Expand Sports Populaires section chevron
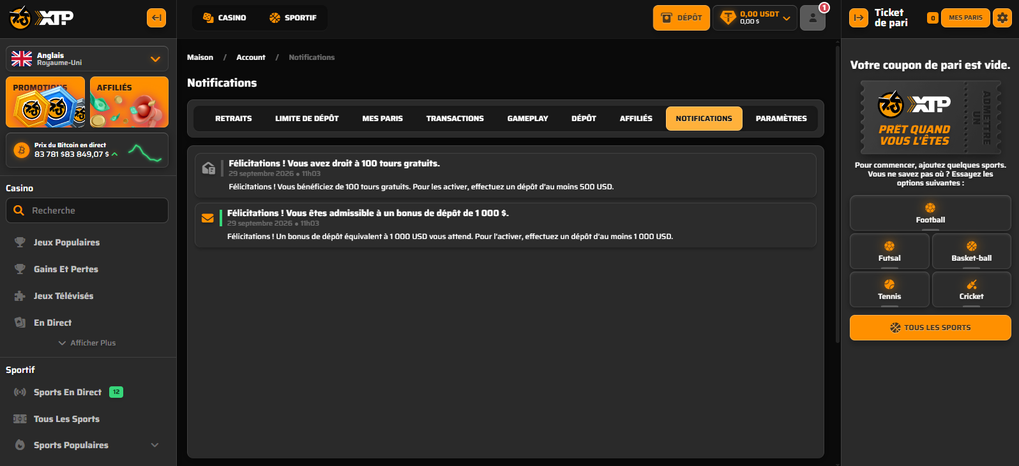 coord(155,445)
